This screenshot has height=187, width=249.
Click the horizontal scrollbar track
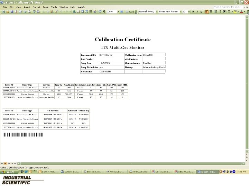pyautogui.click(x=131, y=163)
